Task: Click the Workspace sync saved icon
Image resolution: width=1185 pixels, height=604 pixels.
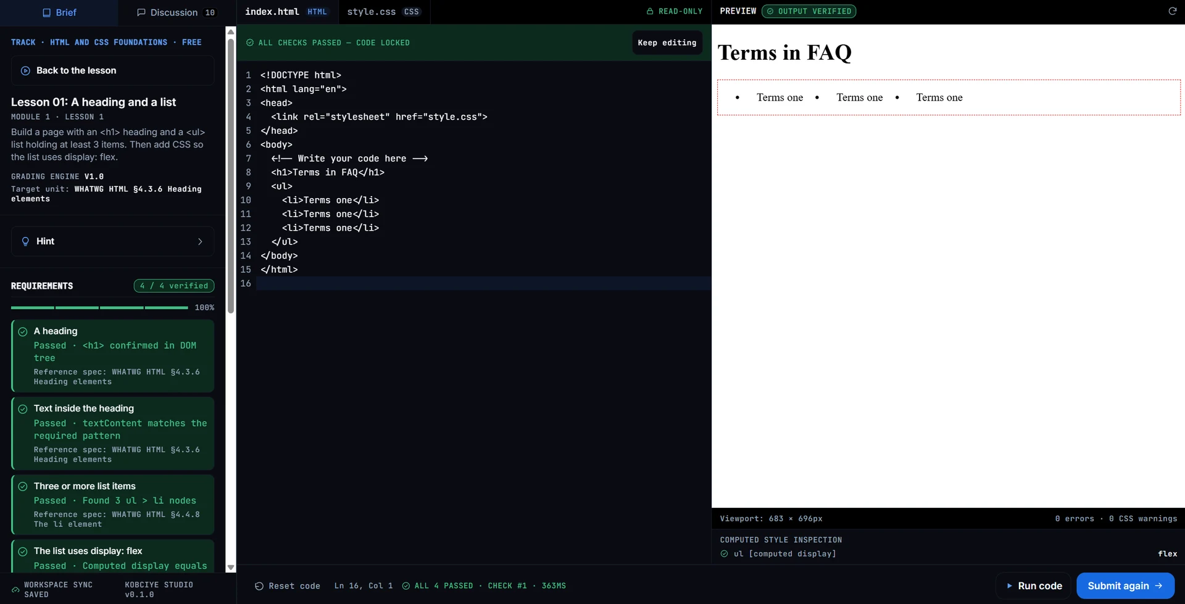Action: (15, 590)
